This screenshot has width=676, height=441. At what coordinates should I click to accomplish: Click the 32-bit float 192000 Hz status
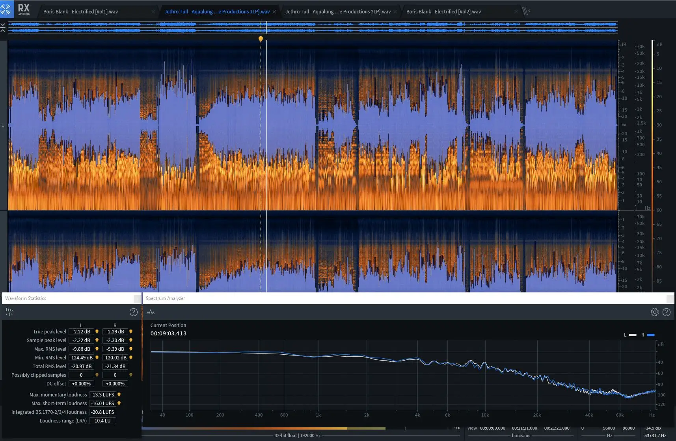point(298,435)
